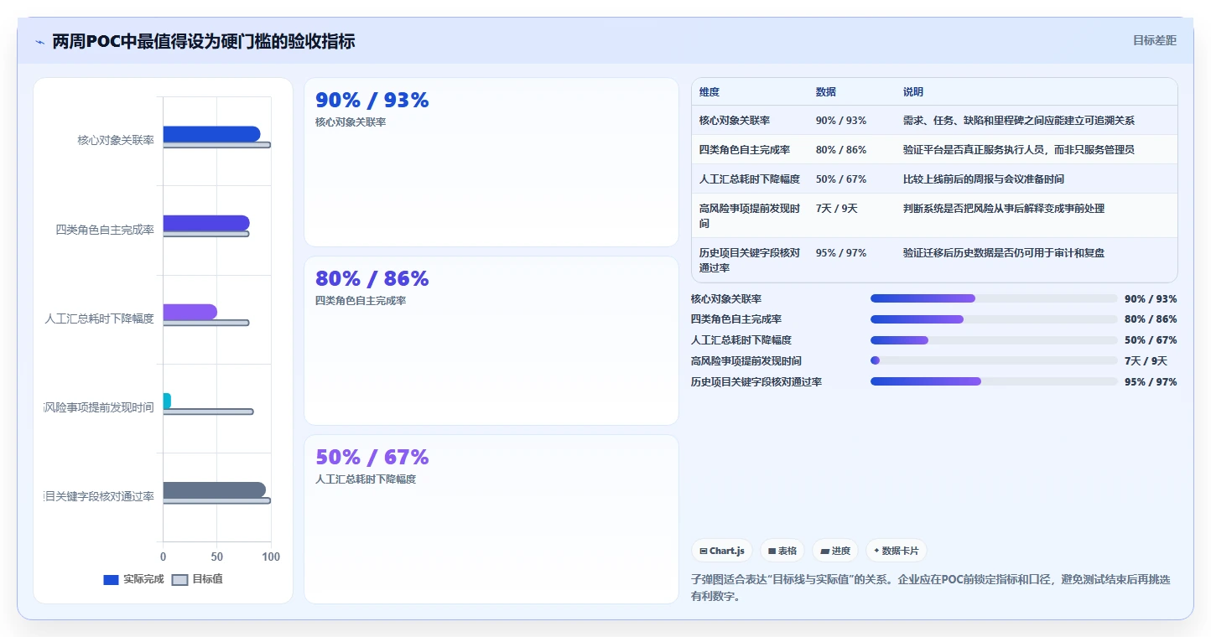
Task: Click the panel title 两周POC中最值得设为硬门槛的验收指标
Action: [204, 41]
